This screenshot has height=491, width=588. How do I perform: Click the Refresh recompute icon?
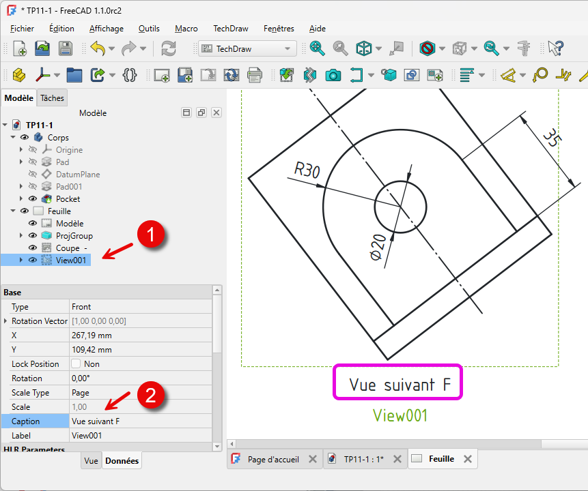coord(168,48)
